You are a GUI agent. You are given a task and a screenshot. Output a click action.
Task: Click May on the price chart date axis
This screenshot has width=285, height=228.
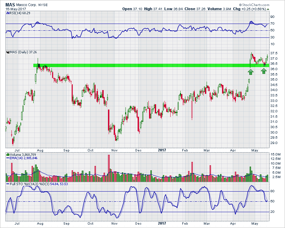coord(255,150)
